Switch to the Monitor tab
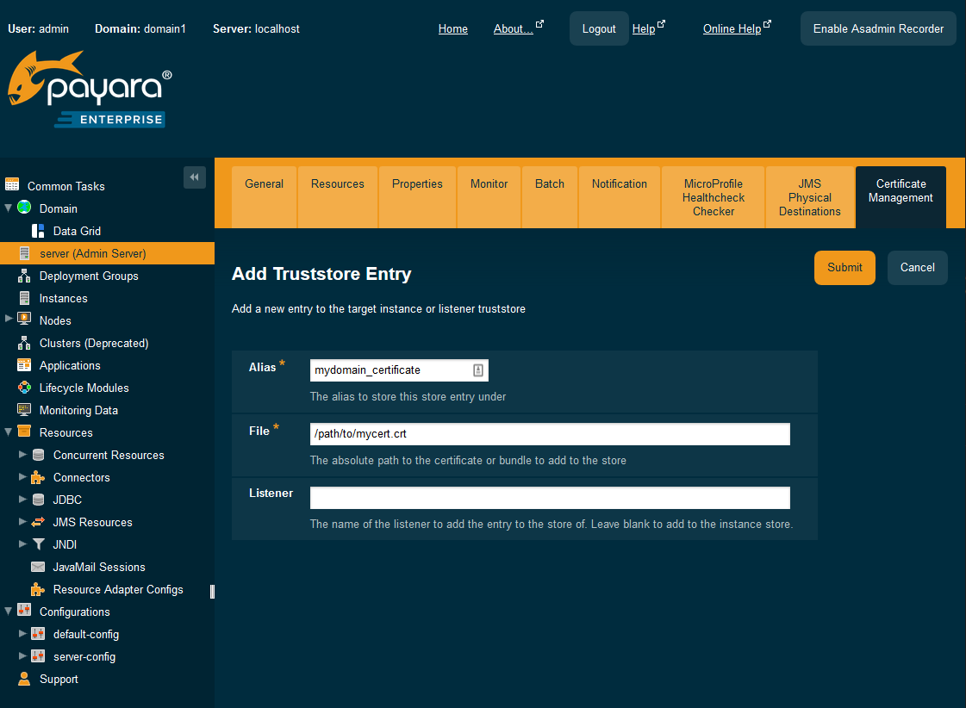 click(x=489, y=183)
